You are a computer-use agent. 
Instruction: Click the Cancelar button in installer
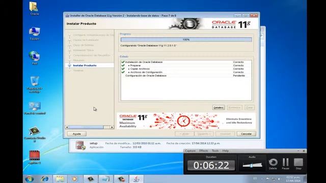[247, 134]
